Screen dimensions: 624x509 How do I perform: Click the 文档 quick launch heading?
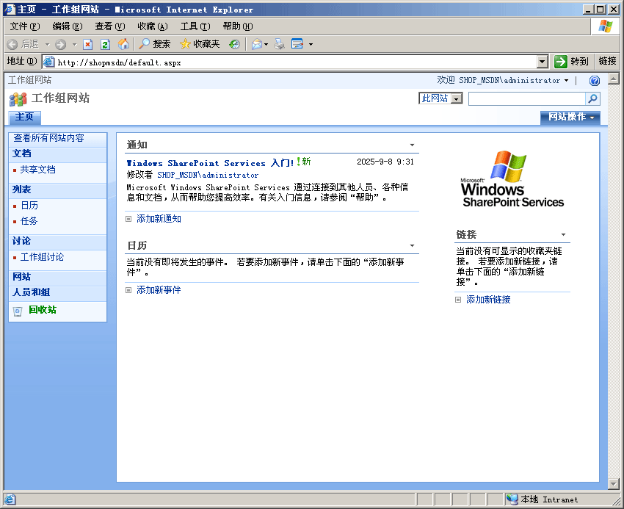point(22,154)
